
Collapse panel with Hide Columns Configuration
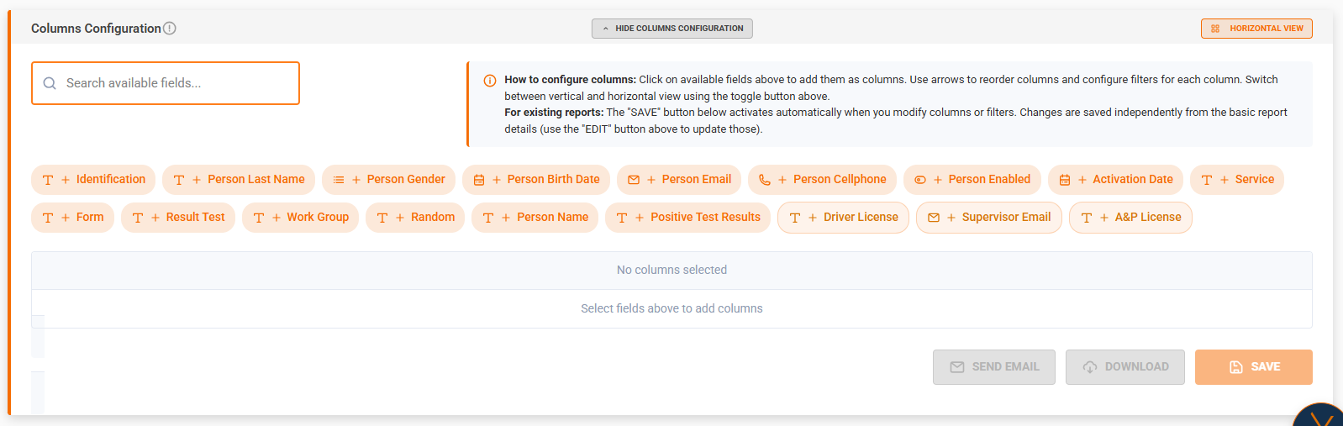point(671,29)
